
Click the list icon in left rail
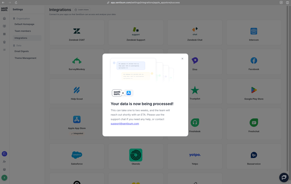coord(4,50)
